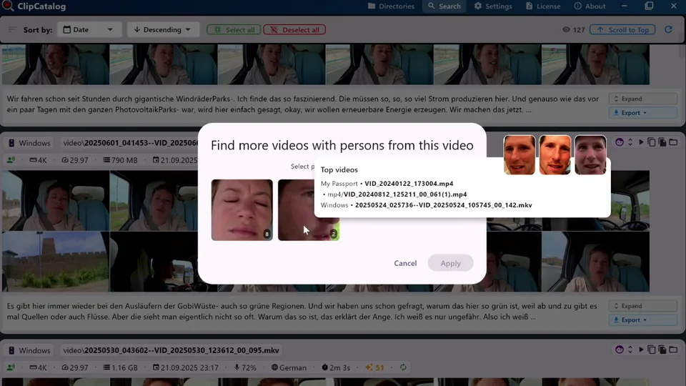Switch to the Directories tab
This screenshot has height=386, width=686.
[x=391, y=6]
